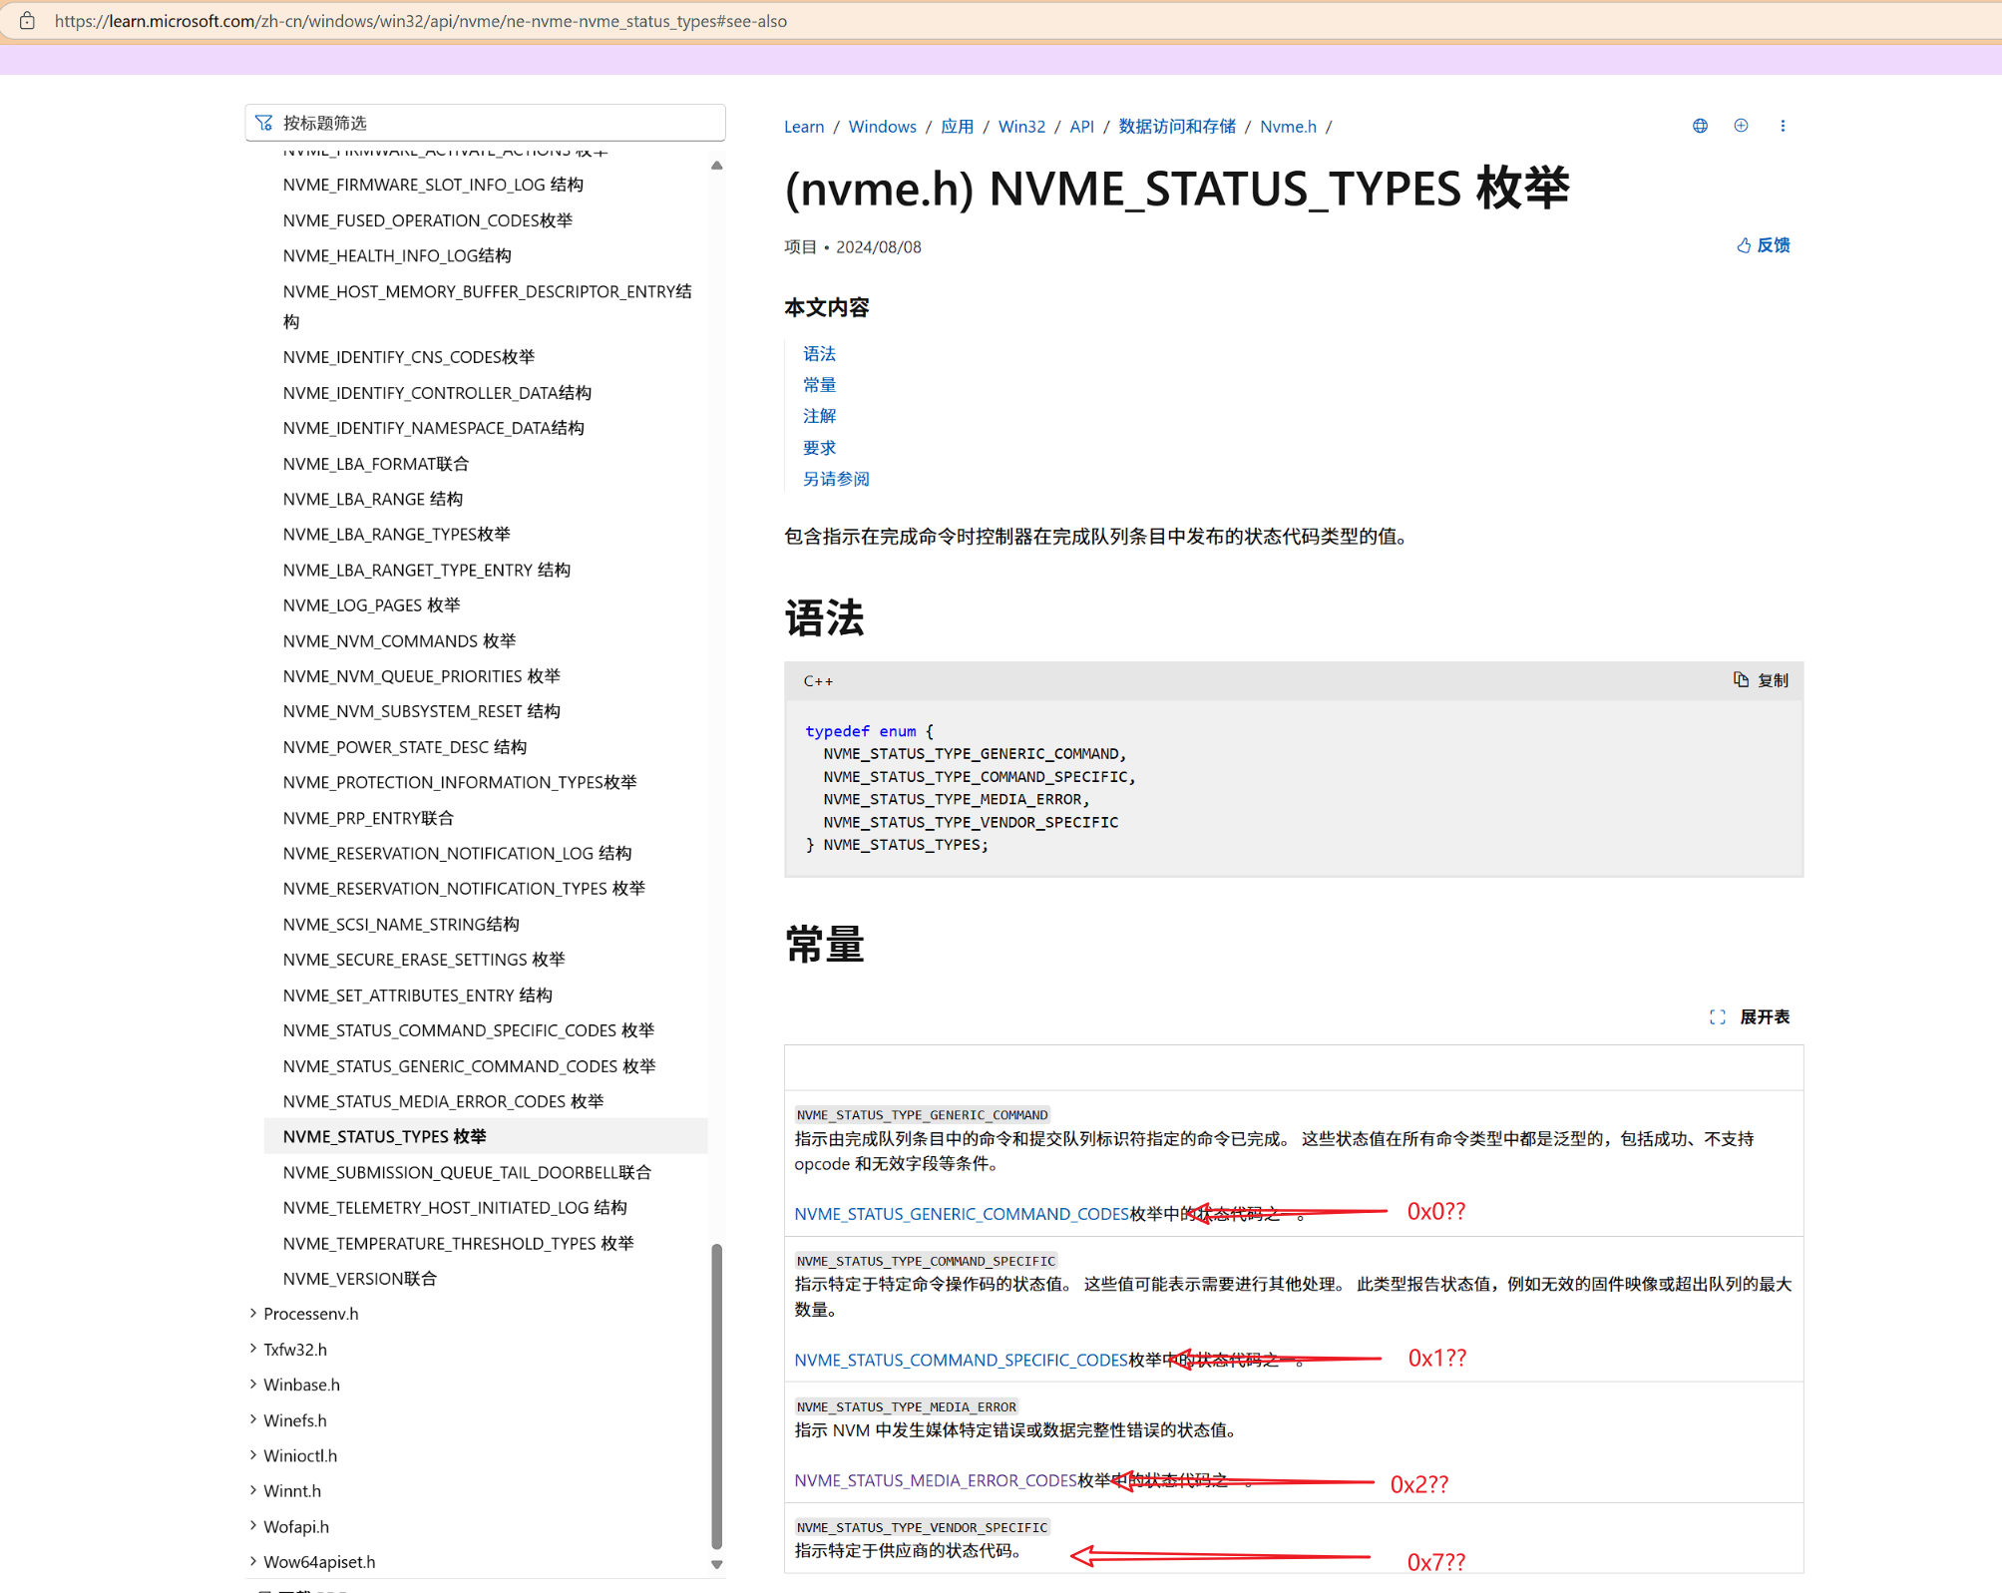
Task: Jump to the 常量 section link
Action: pos(819,385)
